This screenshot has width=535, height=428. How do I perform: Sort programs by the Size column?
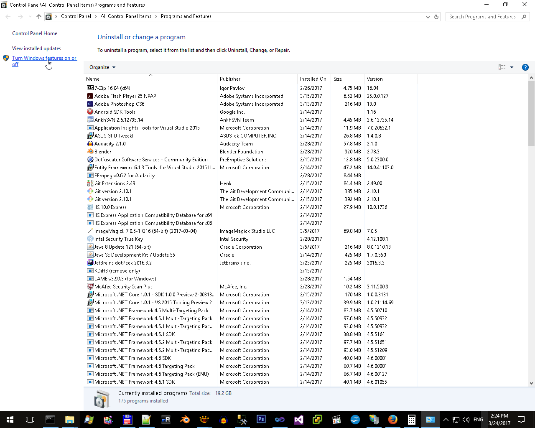(x=347, y=79)
